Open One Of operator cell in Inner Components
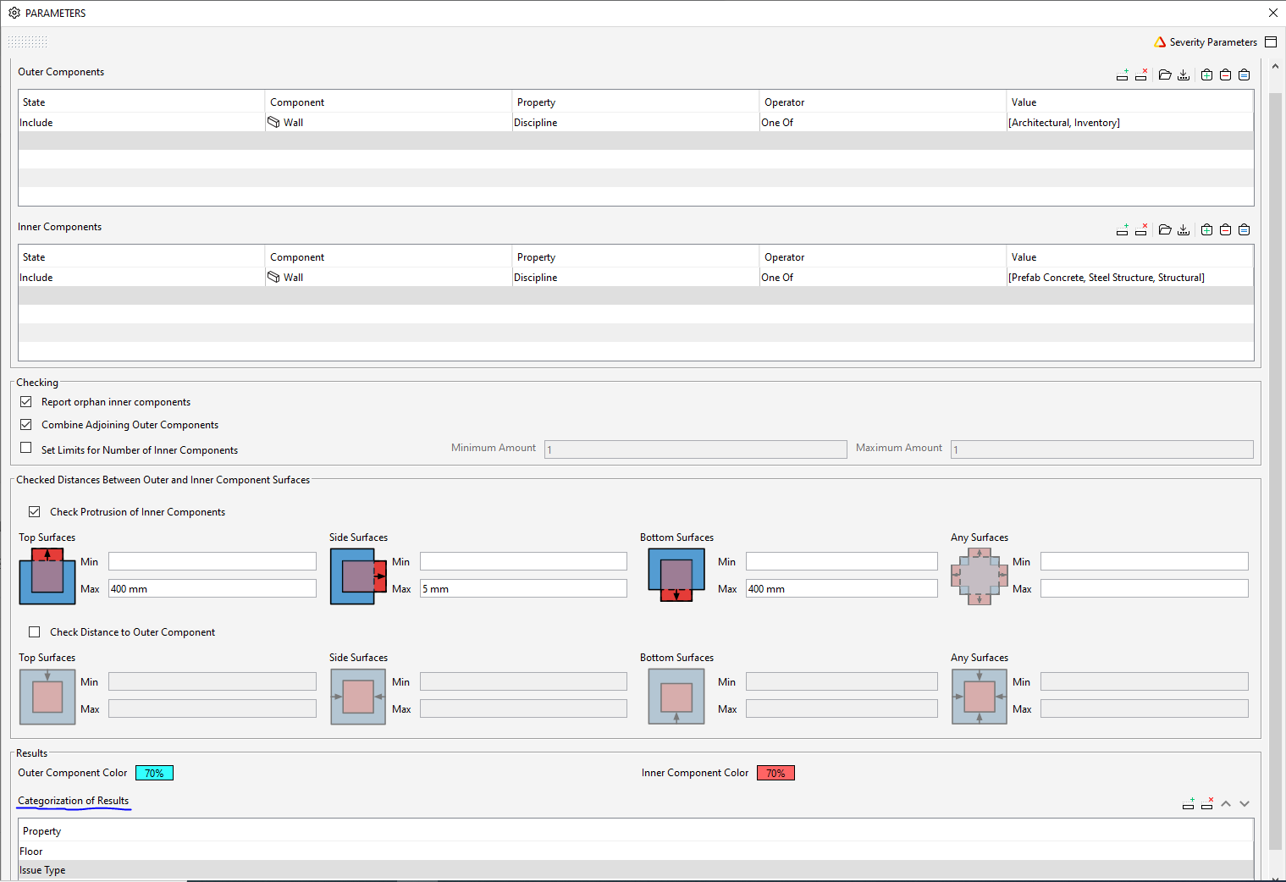 (883, 278)
